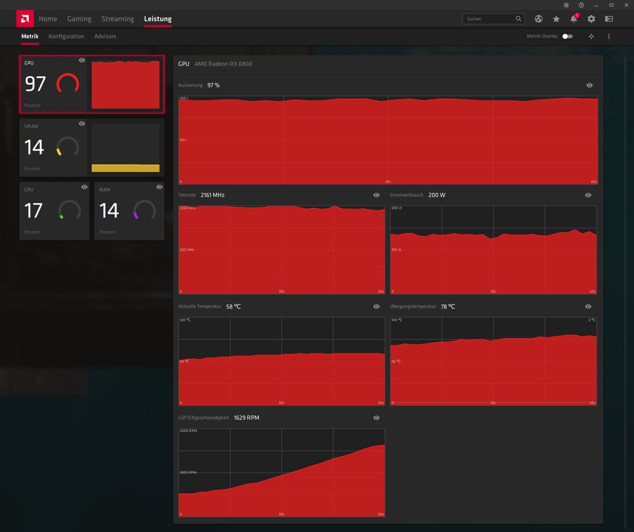Select the VRAM metric card
Screen dimensions: 634x532
(x=92, y=148)
